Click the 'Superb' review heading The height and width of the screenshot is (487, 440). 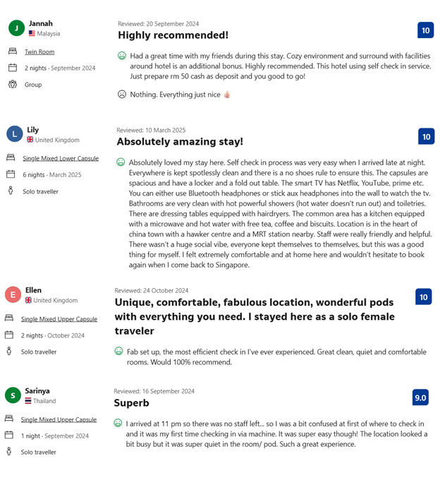[131, 403]
